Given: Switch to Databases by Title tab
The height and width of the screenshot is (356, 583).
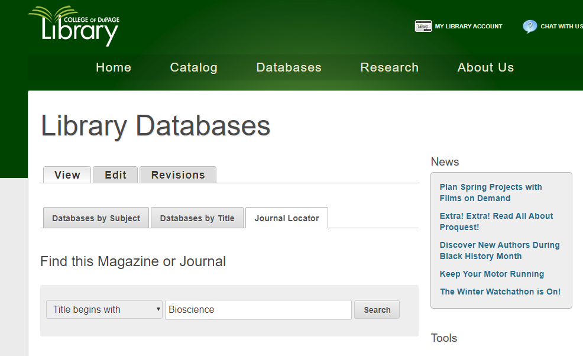Looking at the screenshot, I should pos(197,218).
